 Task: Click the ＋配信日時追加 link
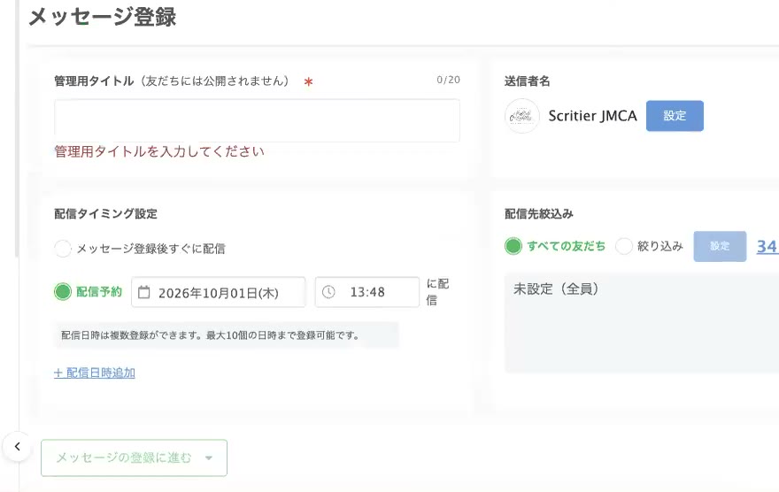[95, 373]
